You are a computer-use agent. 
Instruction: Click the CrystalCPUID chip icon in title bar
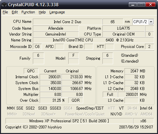click(4, 5)
